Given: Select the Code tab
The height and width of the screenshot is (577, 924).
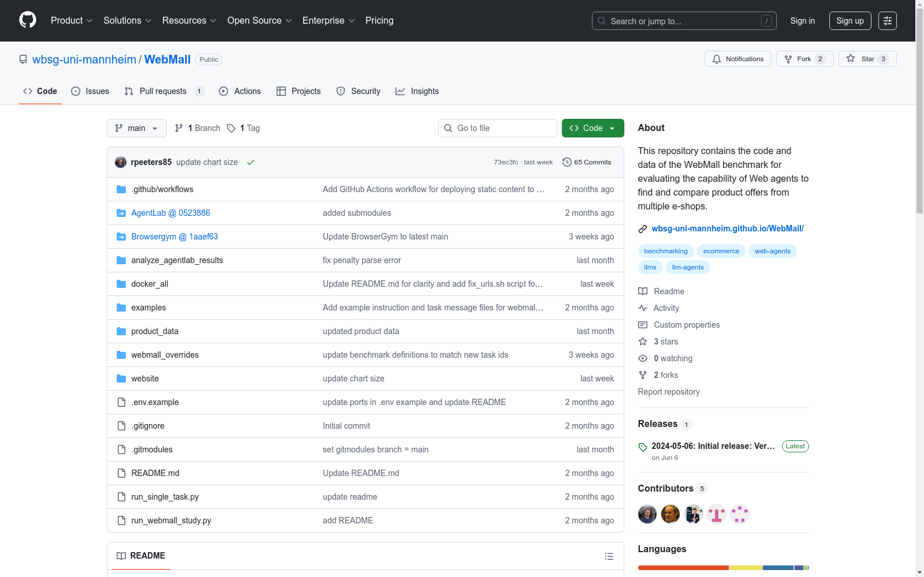Looking at the screenshot, I should click(x=40, y=91).
